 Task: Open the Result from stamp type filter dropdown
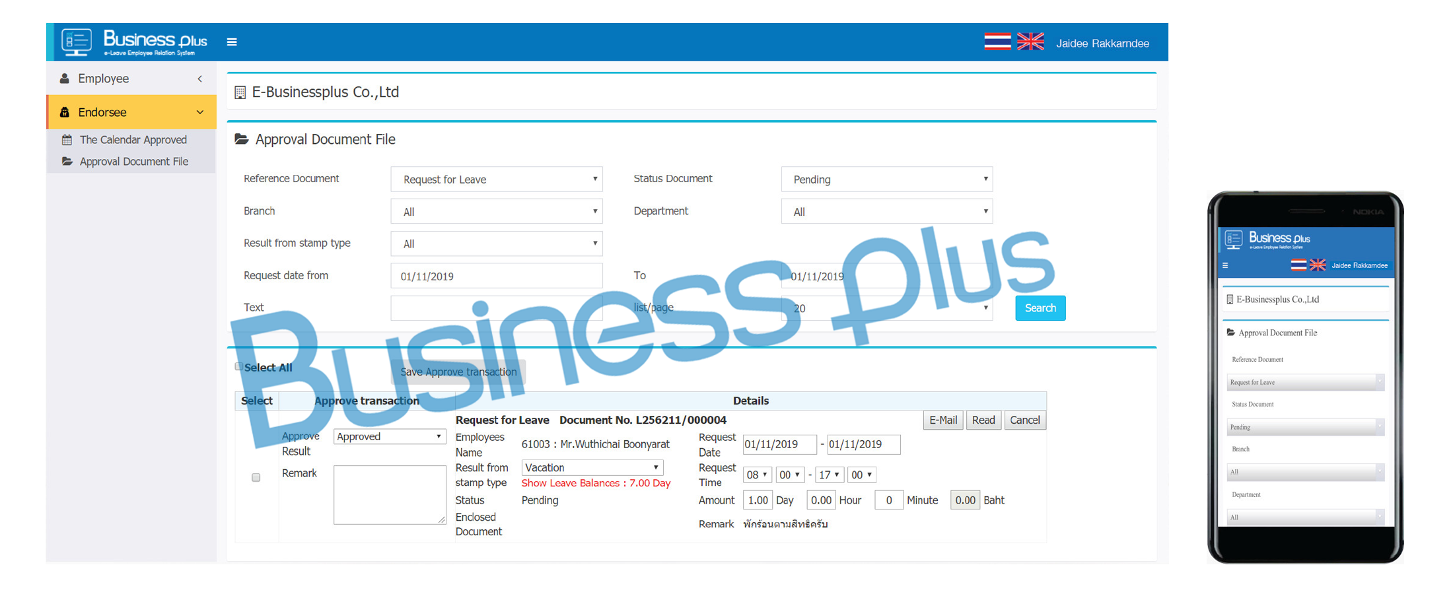[497, 244]
